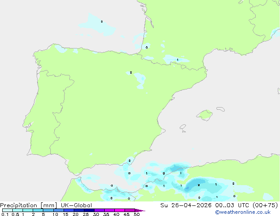Click the Mallorca island on the map
The image size is (280, 216).
[205, 115]
